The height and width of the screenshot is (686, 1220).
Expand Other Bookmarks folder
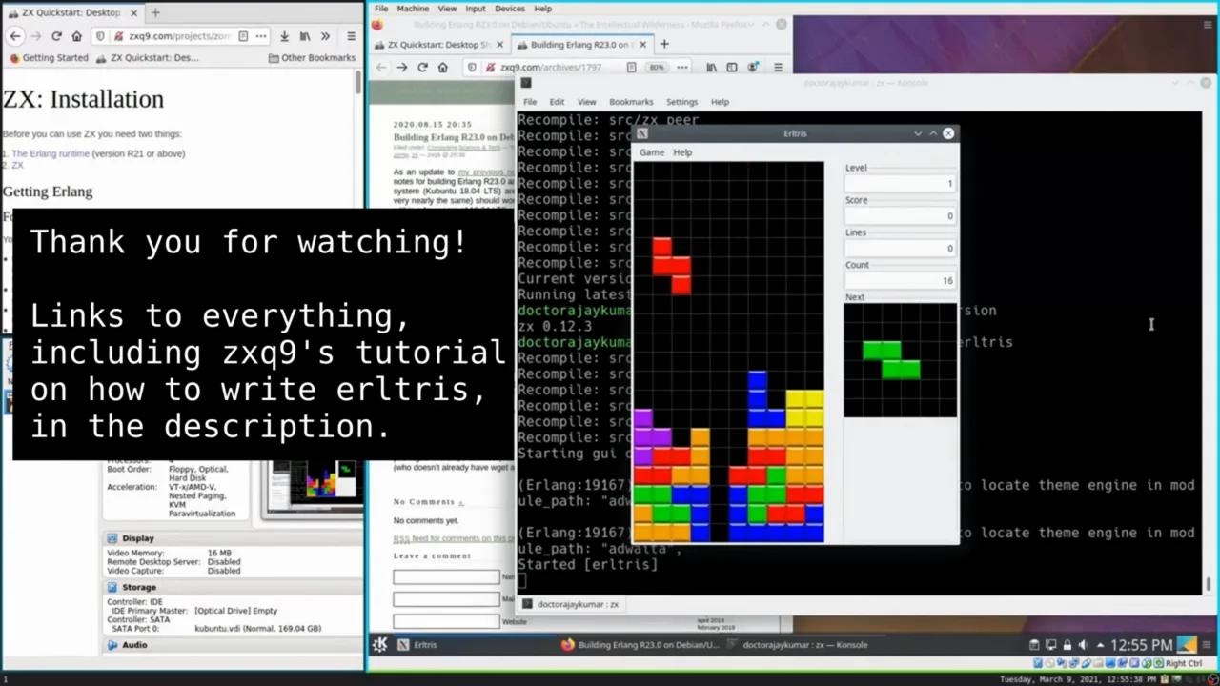(x=312, y=58)
